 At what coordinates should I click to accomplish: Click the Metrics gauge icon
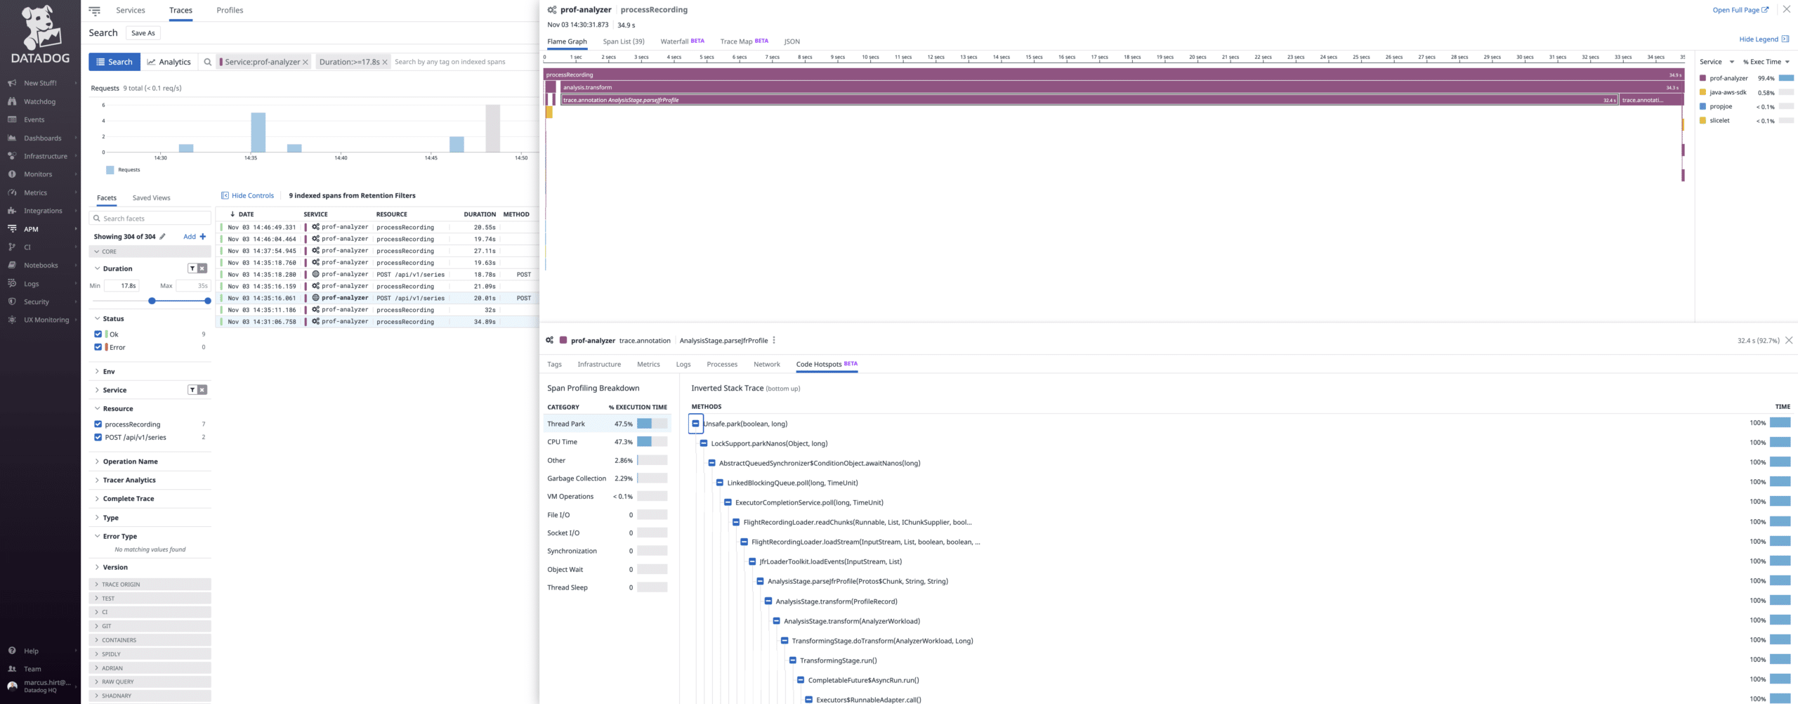tap(12, 193)
